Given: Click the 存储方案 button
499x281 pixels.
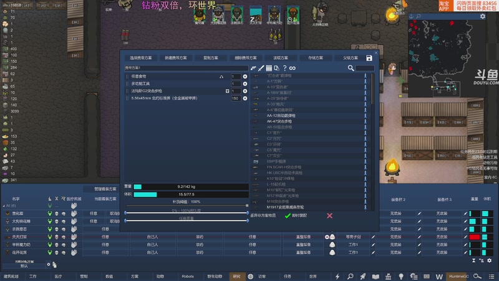Looking at the screenshot, I should click(x=316, y=58).
